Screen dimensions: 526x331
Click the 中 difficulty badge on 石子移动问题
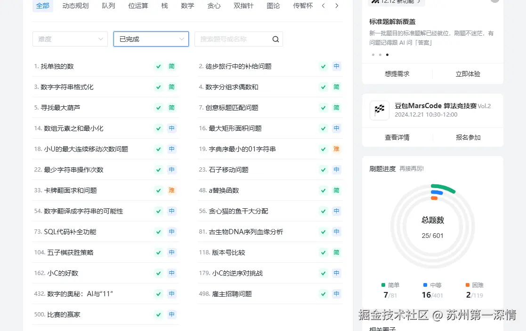(336, 169)
